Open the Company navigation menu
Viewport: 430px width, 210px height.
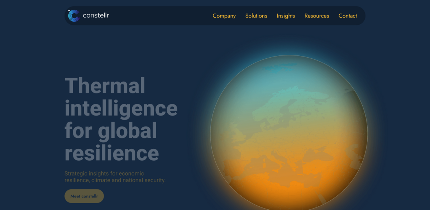(224, 16)
